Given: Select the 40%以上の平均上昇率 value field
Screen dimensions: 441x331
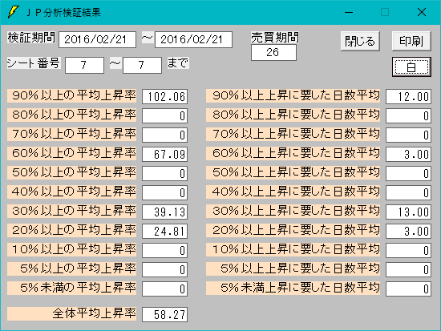Looking at the screenshot, I should click(x=165, y=192).
